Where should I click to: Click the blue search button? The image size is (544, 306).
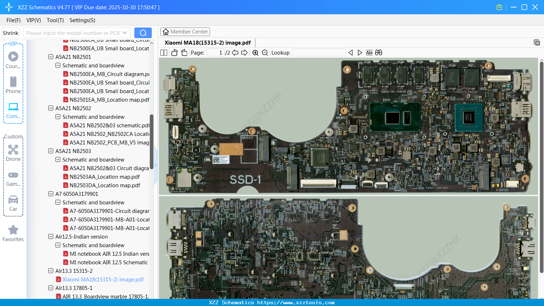click(143, 33)
